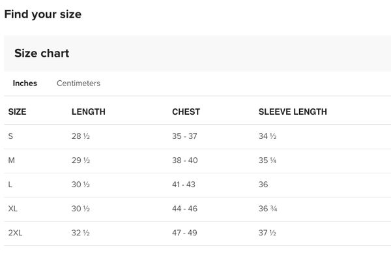This screenshot has width=391, height=253.
Task: Select the S size row label
Action: coord(10,136)
